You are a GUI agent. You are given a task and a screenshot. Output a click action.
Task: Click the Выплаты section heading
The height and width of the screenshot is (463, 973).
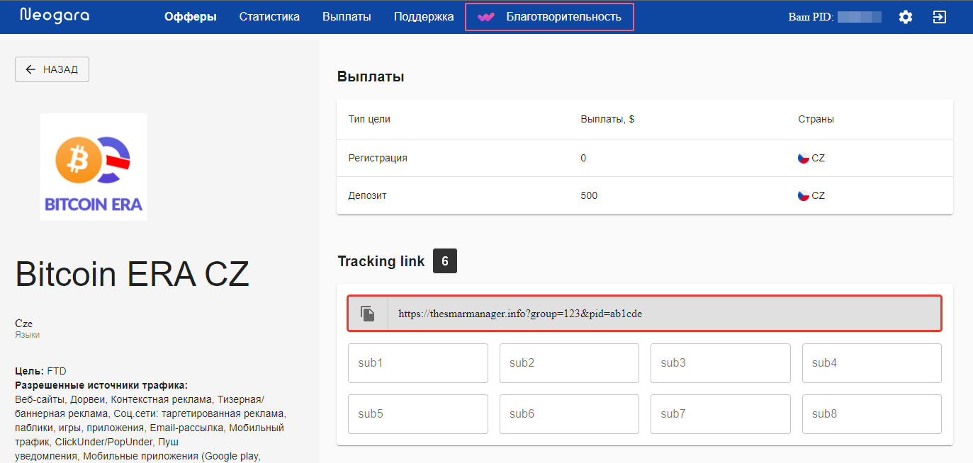click(x=371, y=76)
